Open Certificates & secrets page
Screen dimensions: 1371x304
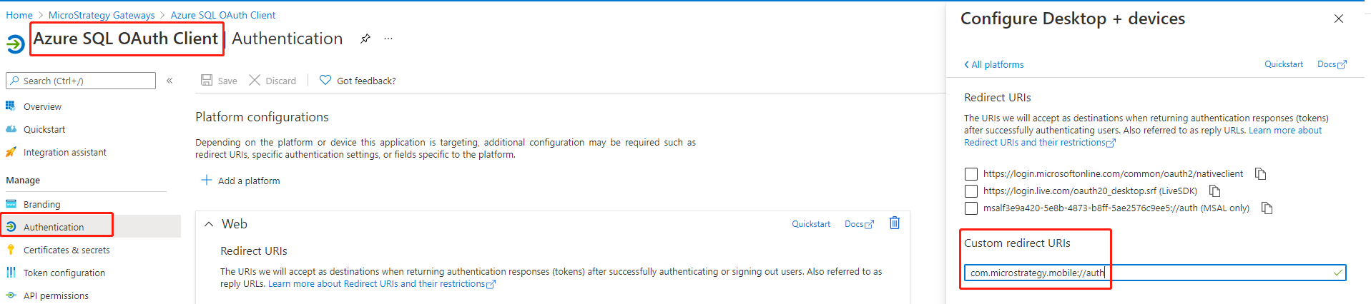[x=66, y=250]
